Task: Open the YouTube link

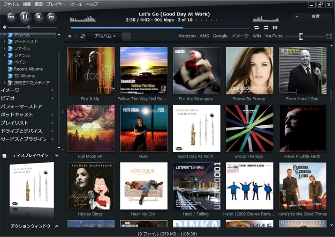Action: [x=274, y=36]
